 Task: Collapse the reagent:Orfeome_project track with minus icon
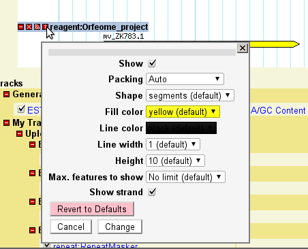20,27
